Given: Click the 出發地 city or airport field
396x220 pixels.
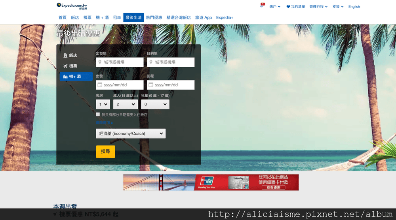Looking at the screenshot, I should 120,62.
